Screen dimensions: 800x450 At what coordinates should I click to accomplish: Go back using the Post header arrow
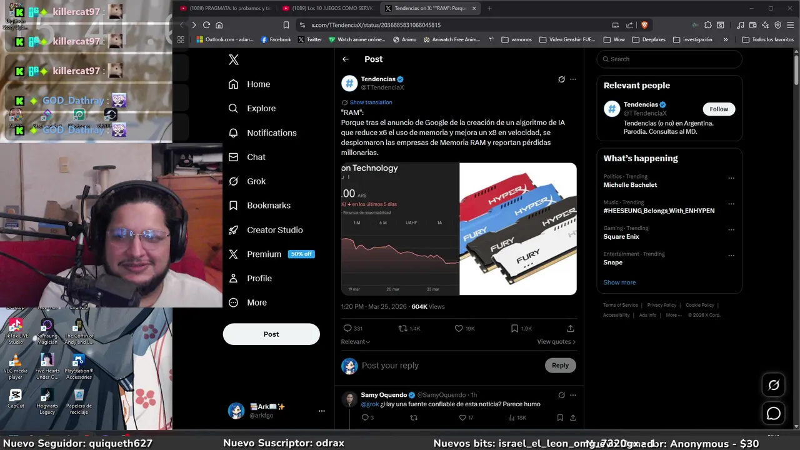(x=346, y=59)
